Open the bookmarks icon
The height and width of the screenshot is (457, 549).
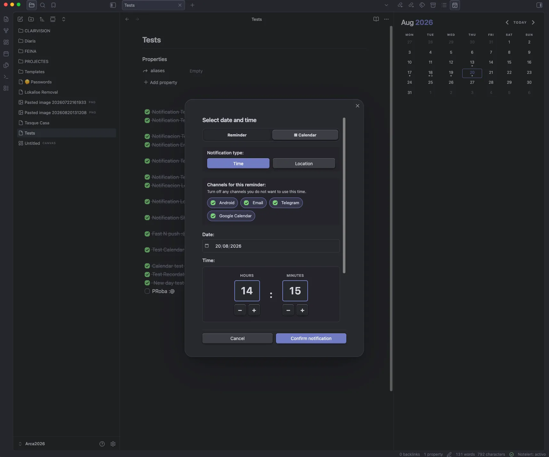(53, 5)
